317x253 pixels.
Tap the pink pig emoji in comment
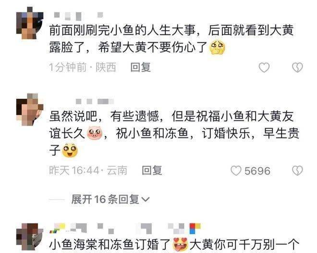[x=95, y=133]
